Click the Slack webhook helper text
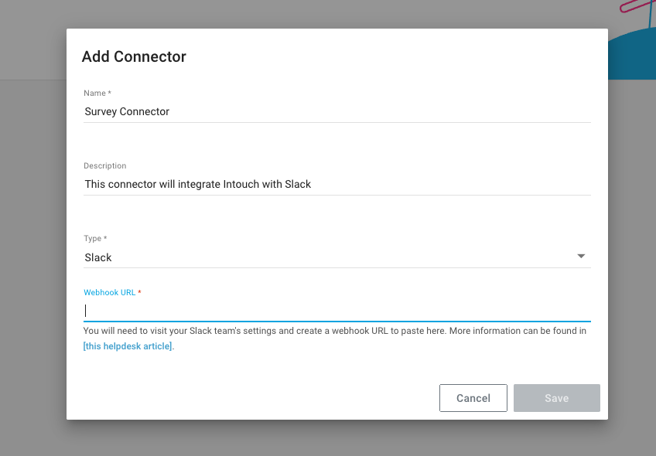Screen dimensions: 656x456 tap(334, 331)
